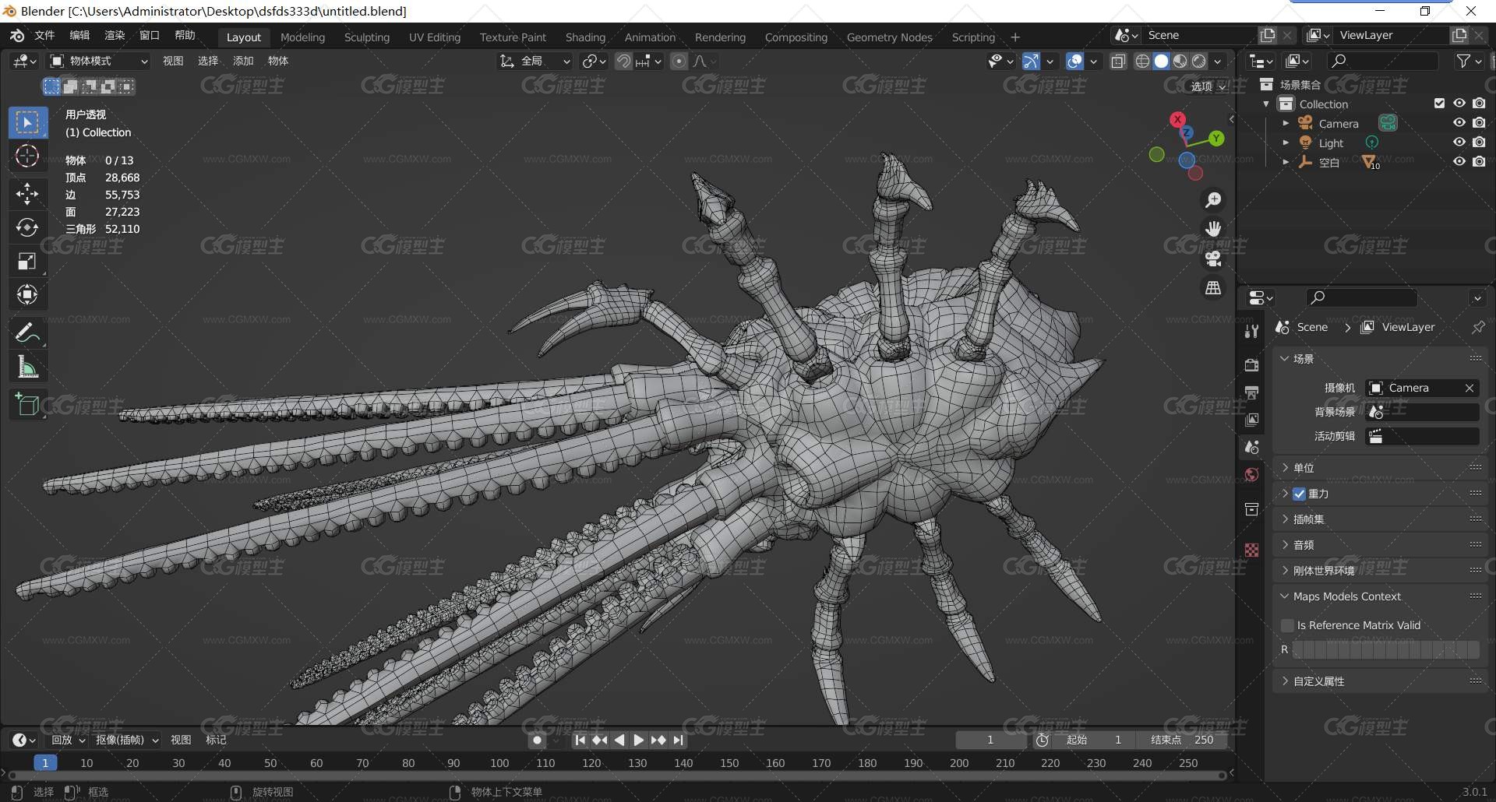Play the animation forward
The image size is (1496, 802).
click(638, 740)
